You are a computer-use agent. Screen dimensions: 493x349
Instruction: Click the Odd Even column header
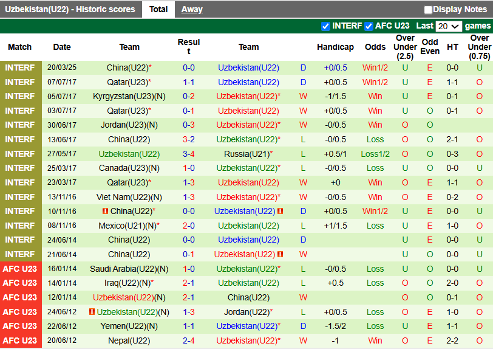coord(430,47)
